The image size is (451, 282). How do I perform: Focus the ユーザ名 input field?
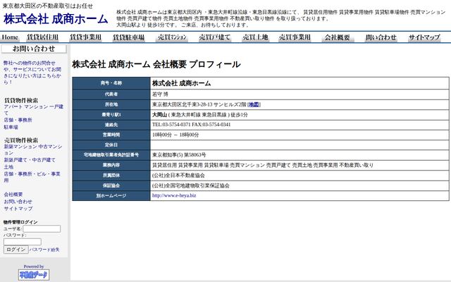(42, 228)
